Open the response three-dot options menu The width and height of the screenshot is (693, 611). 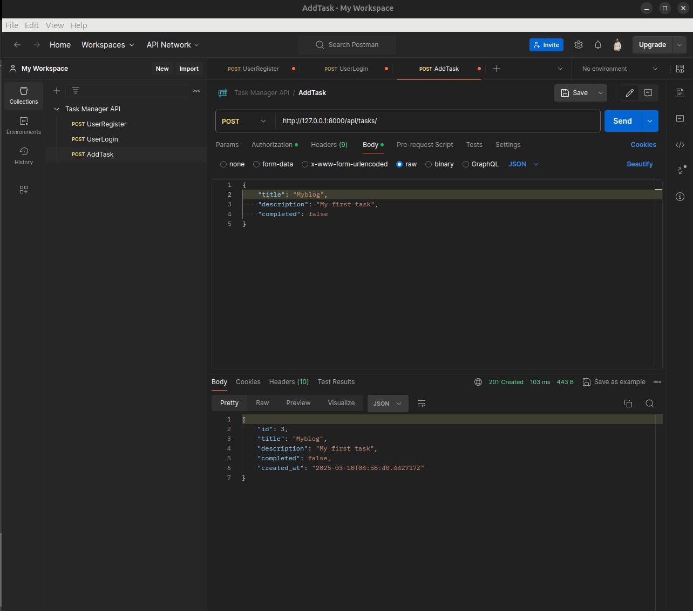pos(657,382)
